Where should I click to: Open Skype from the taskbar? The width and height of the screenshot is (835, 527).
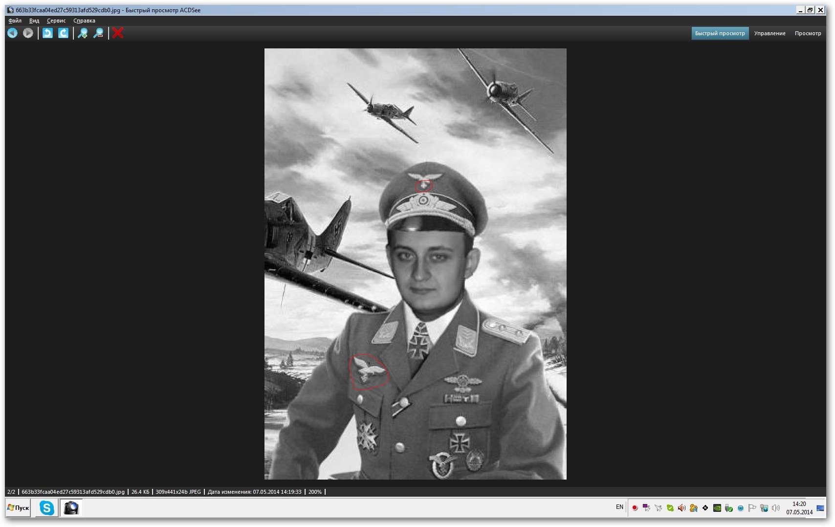(x=47, y=508)
